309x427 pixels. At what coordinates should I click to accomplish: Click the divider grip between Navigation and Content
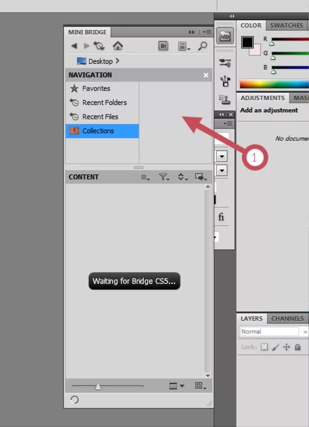point(139,167)
